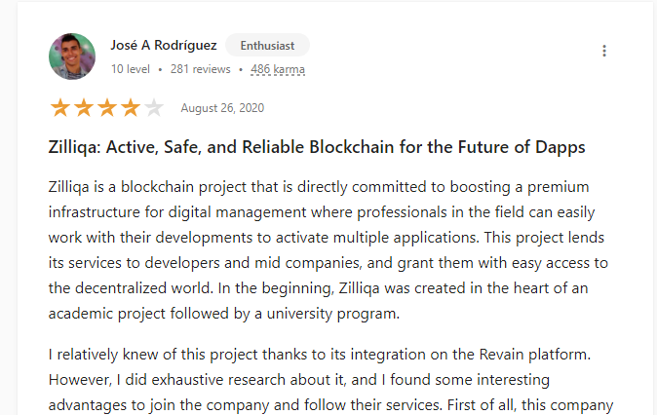This screenshot has height=415, width=657.
Task: Click the second orange rating star
Action: 84,108
